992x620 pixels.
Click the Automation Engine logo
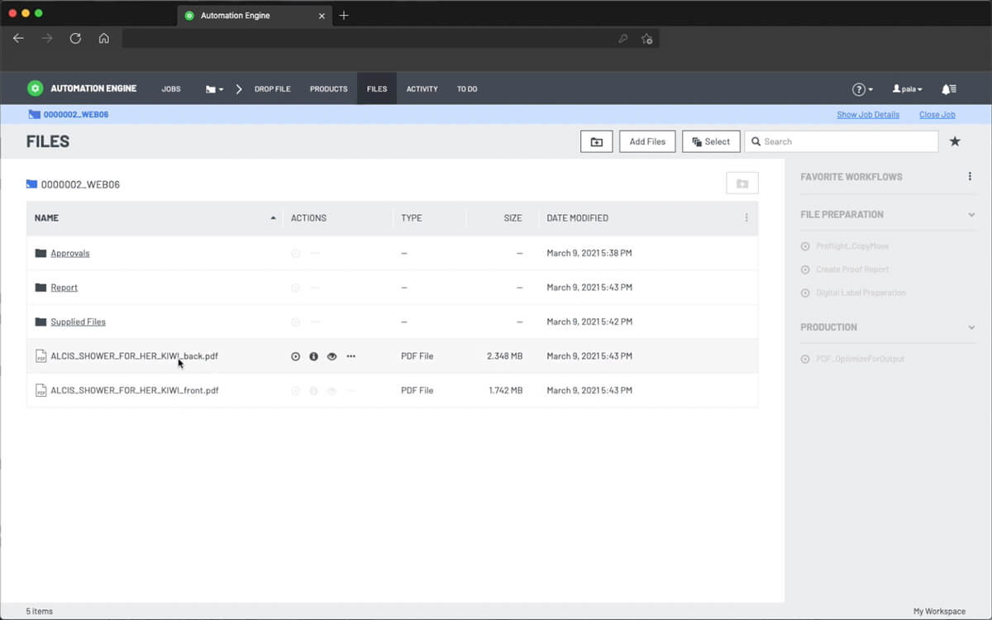35,88
